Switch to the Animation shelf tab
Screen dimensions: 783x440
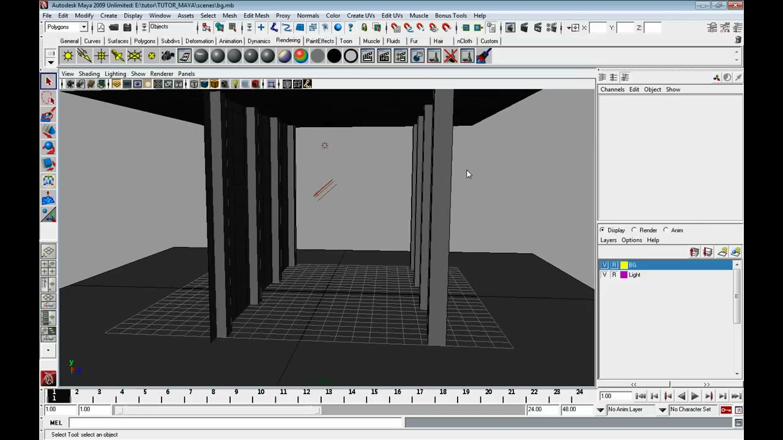[x=231, y=41]
